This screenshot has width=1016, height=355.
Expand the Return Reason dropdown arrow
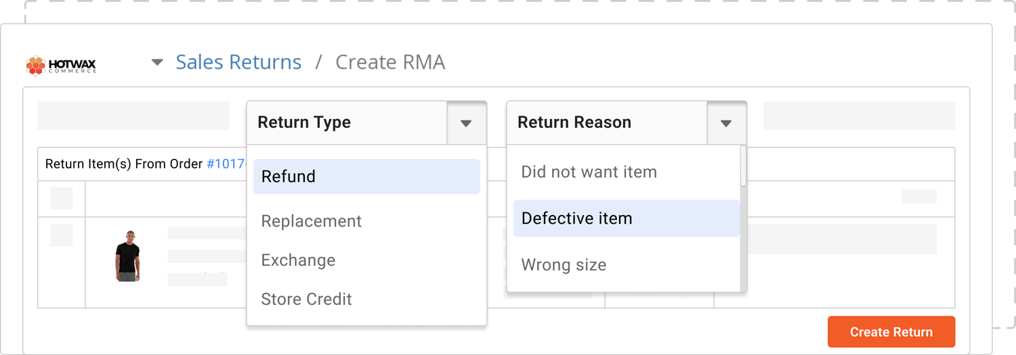[726, 123]
